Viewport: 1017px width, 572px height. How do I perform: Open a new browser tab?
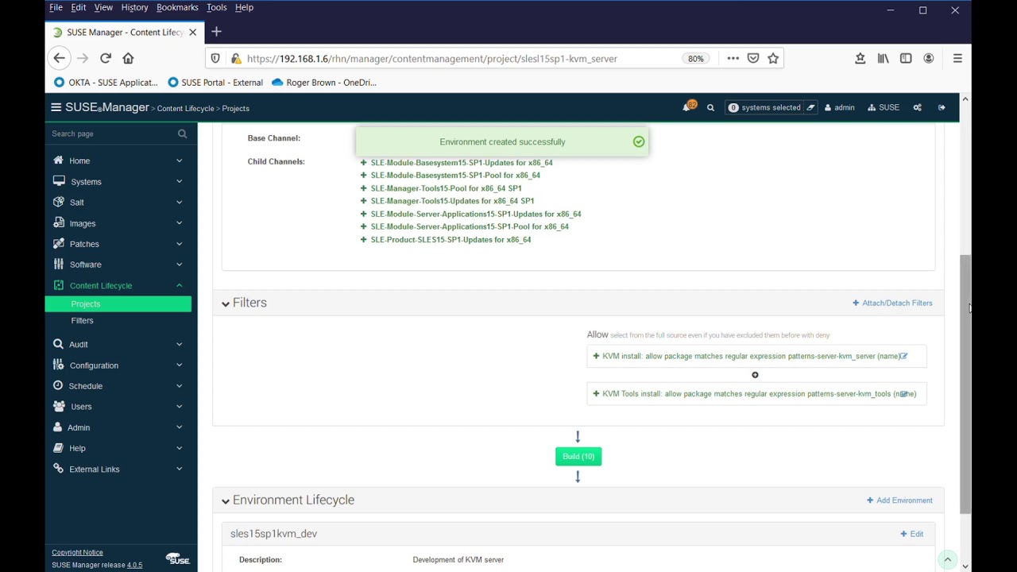(x=216, y=32)
